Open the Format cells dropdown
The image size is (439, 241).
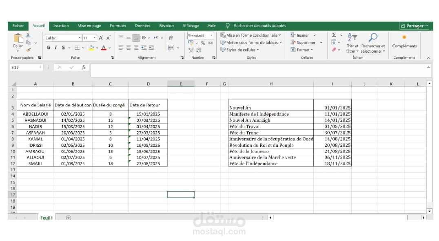302,50
